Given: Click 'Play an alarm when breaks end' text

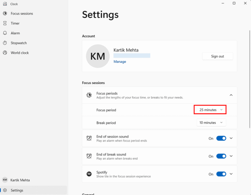Looking at the screenshot, I should [x=117, y=158].
